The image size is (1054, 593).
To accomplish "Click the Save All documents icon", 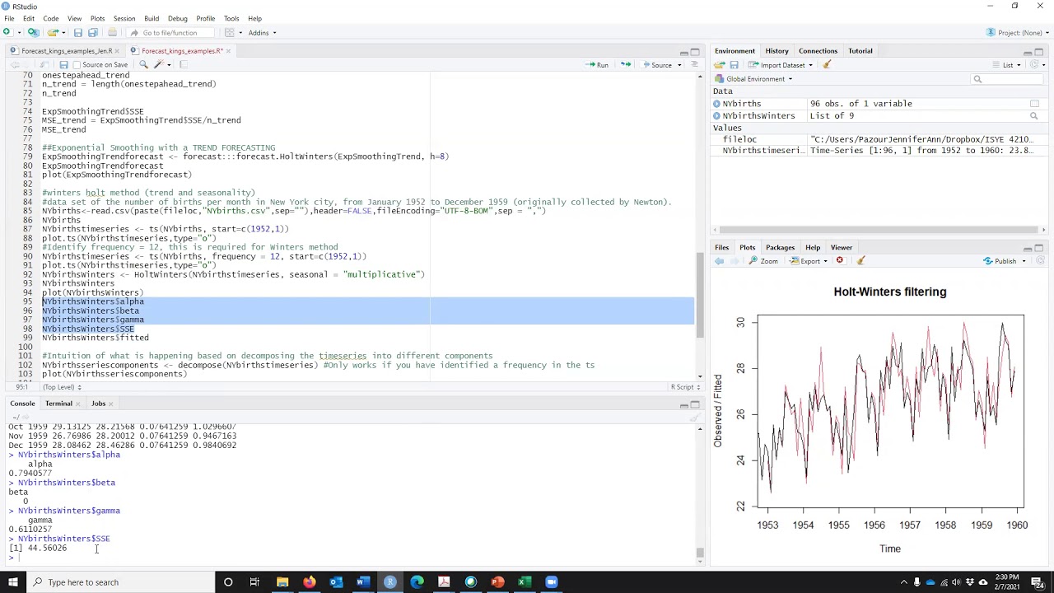I will pyautogui.click(x=92, y=32).
